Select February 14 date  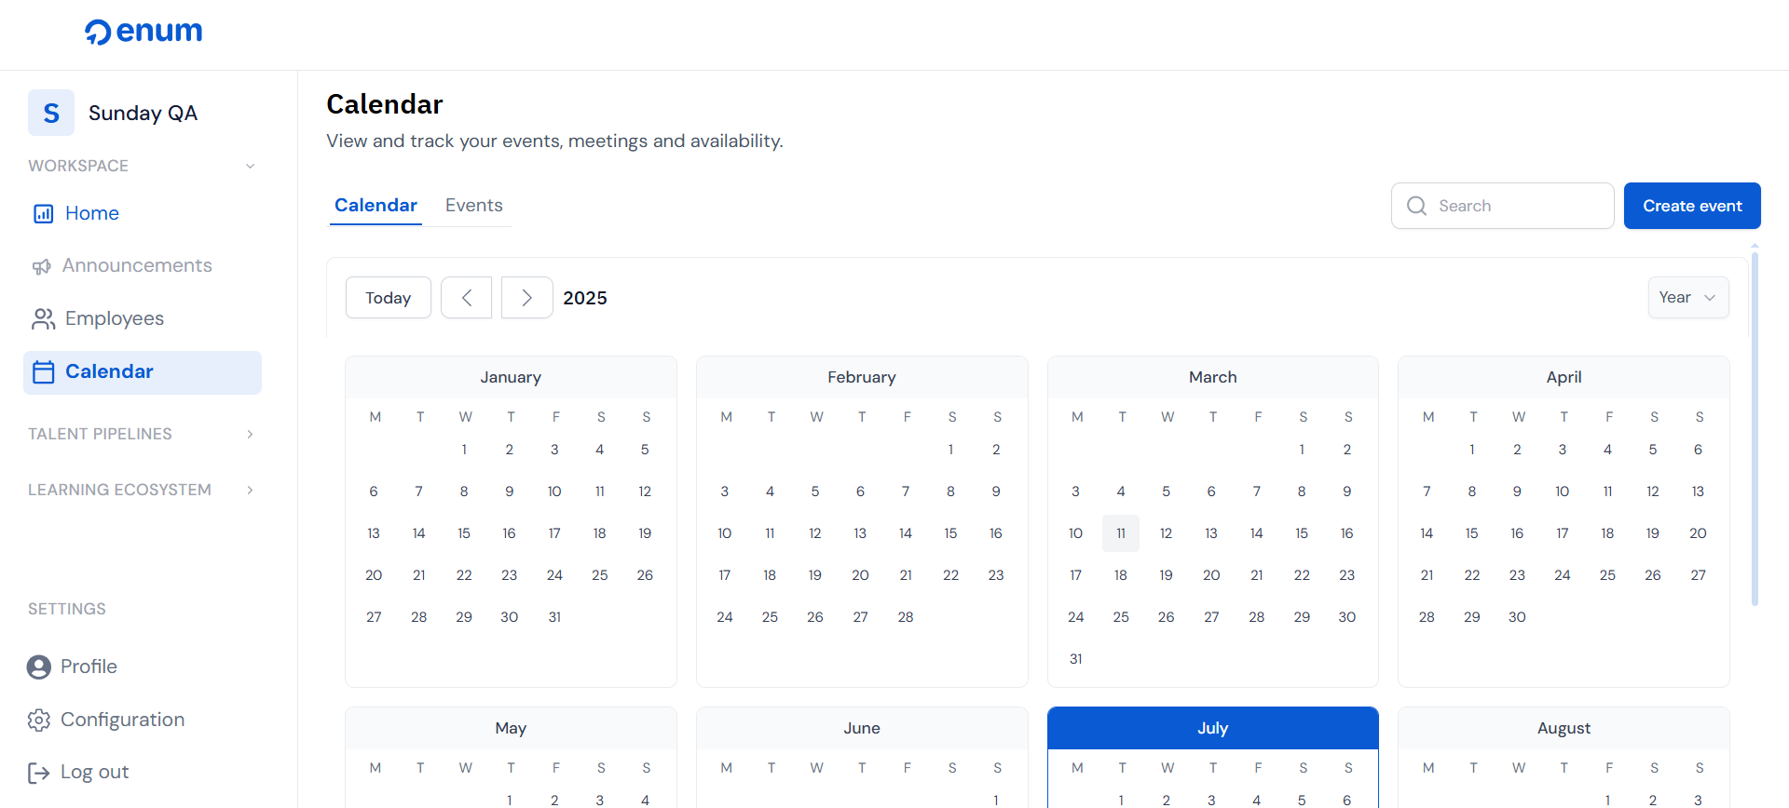coord(906,533)
